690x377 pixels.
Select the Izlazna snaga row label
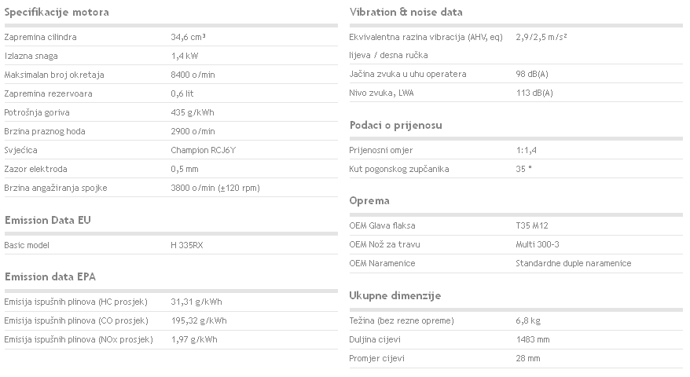click(31, 56)
